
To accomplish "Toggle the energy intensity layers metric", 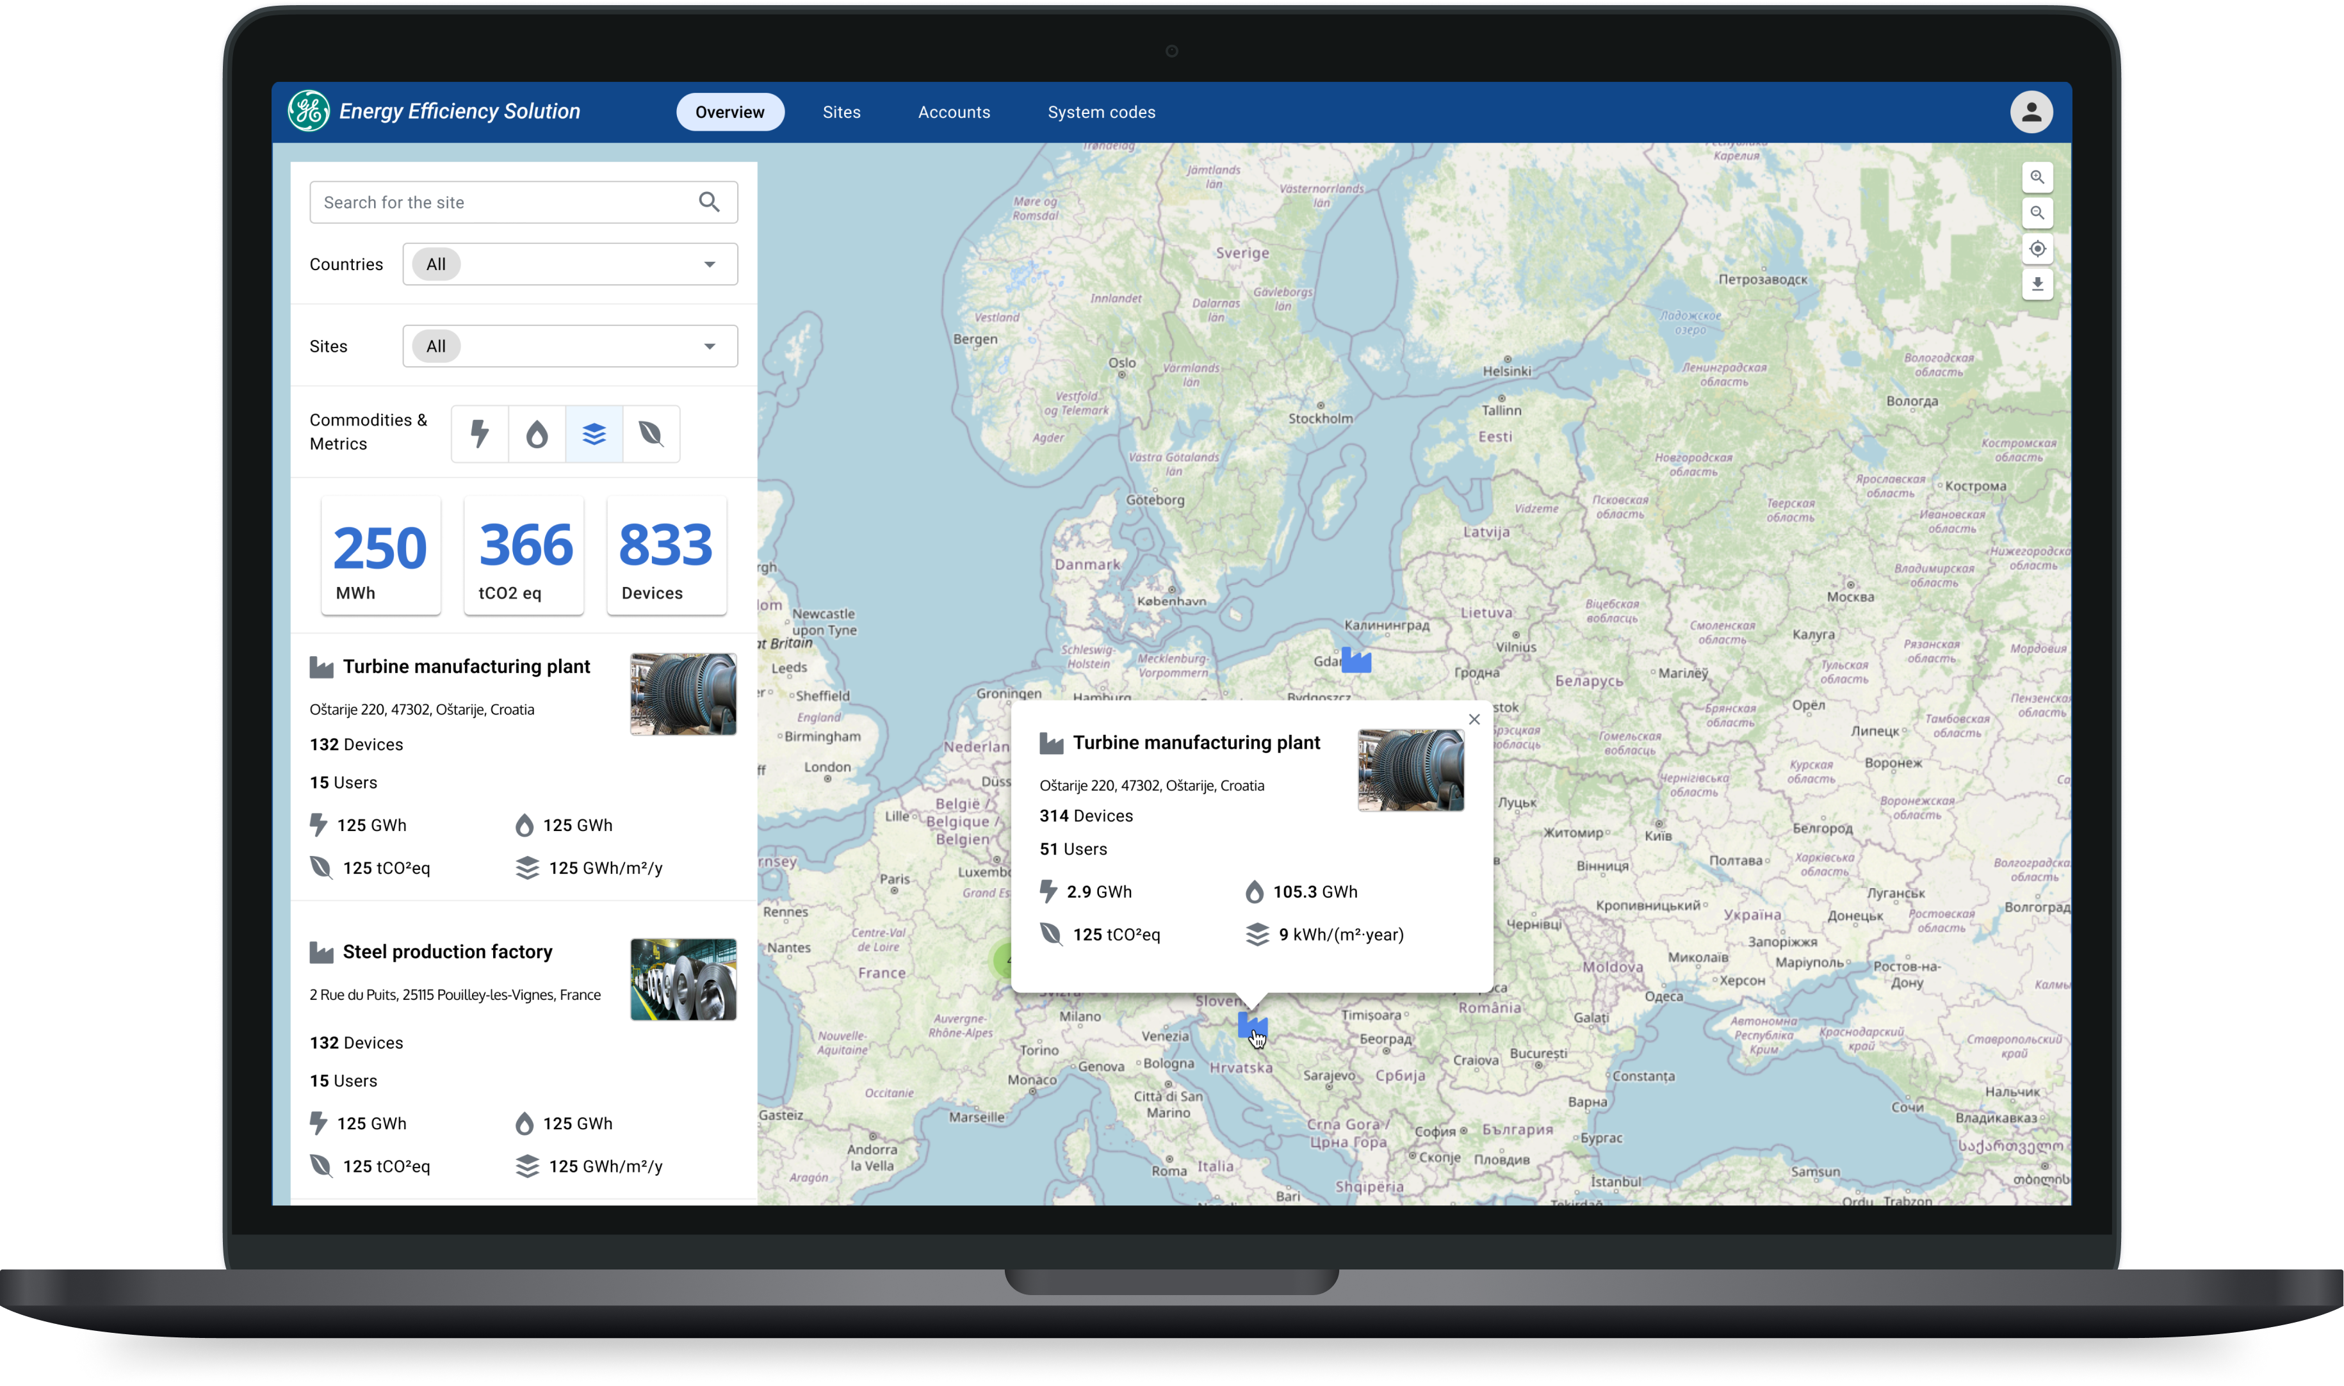I will click(594, 433).
